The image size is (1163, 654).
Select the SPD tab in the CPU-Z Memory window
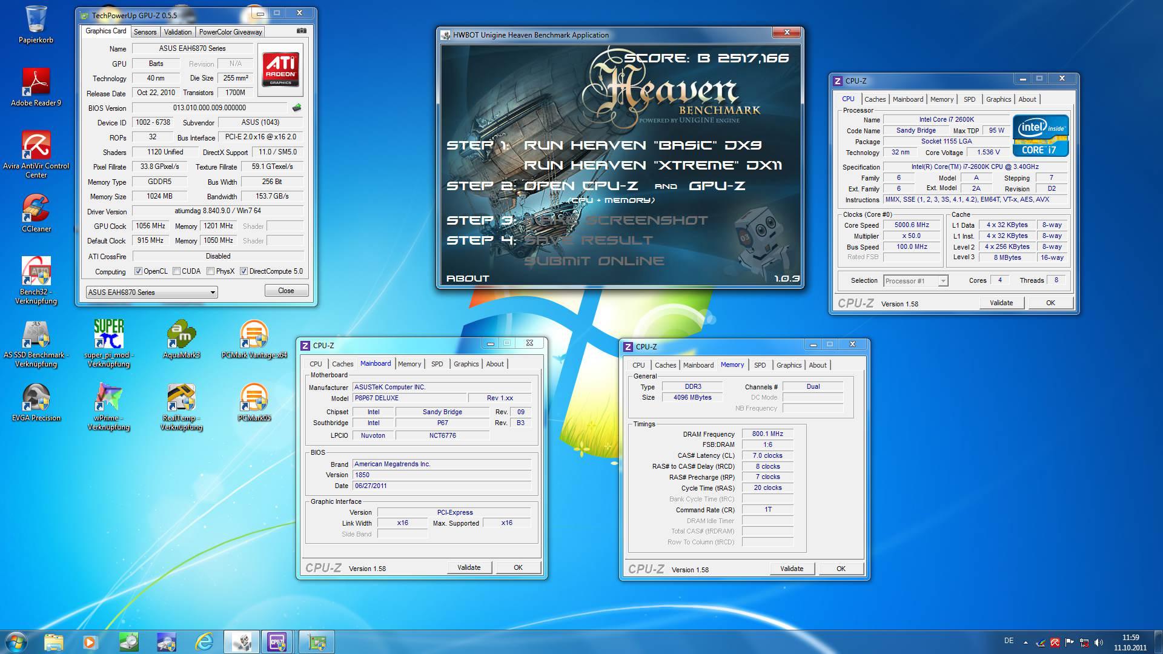click(760, 365)
